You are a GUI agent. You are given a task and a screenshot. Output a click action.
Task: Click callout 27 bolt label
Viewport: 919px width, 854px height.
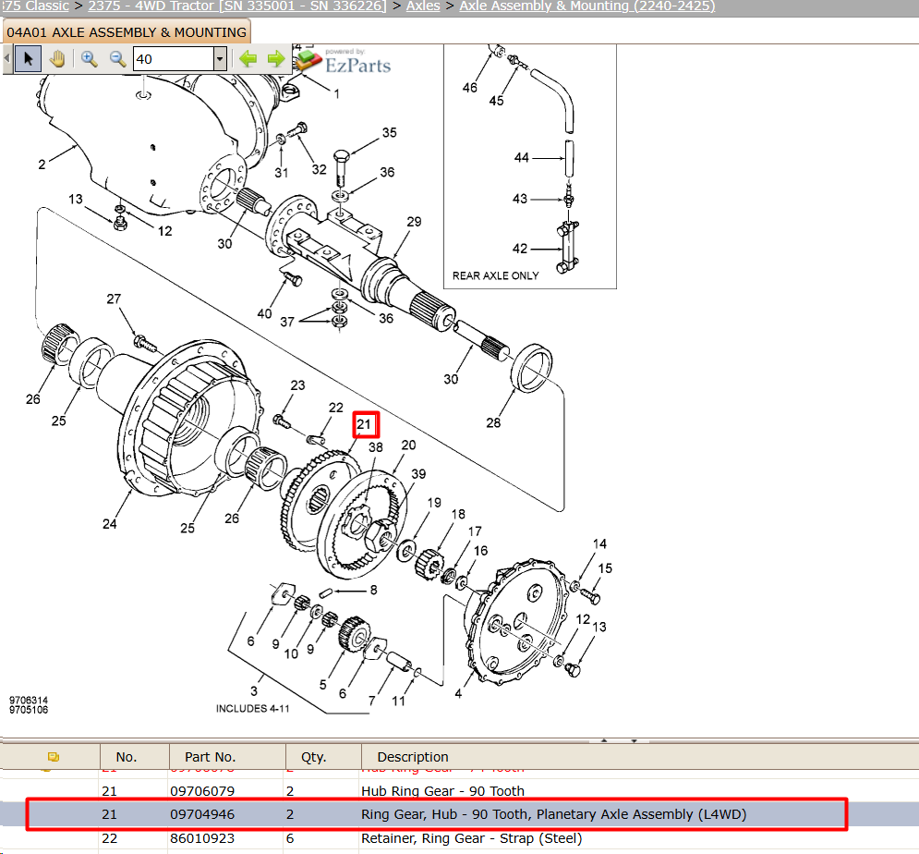click(114, 299)
